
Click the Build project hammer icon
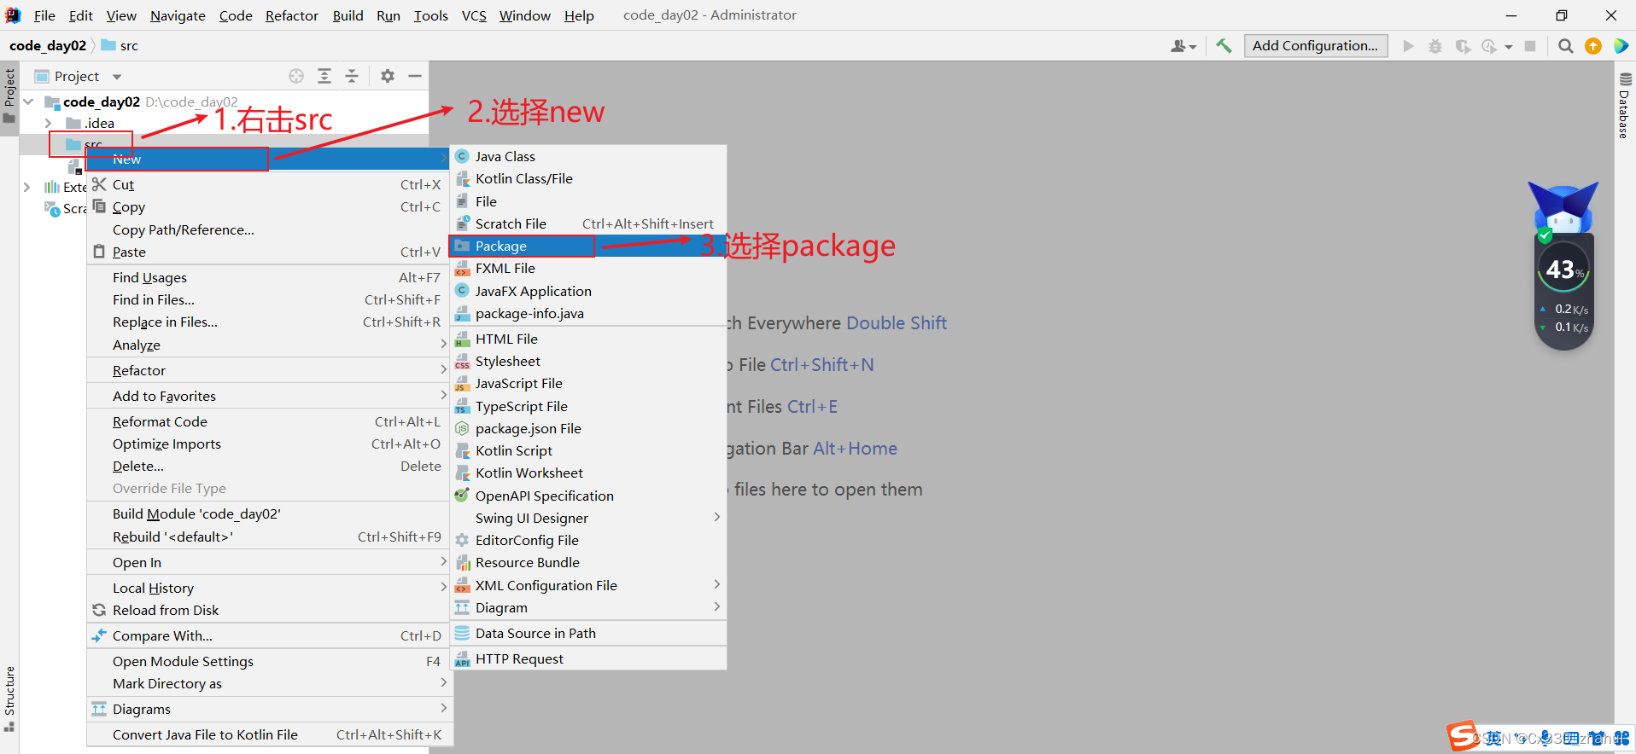click(1224, 46)
